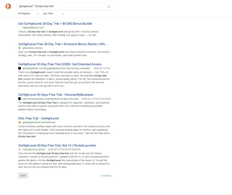
Task: Click snippet text 'Unlock a 30-day free trial of GoHighLevel'
Action: (x=41, y=31)
